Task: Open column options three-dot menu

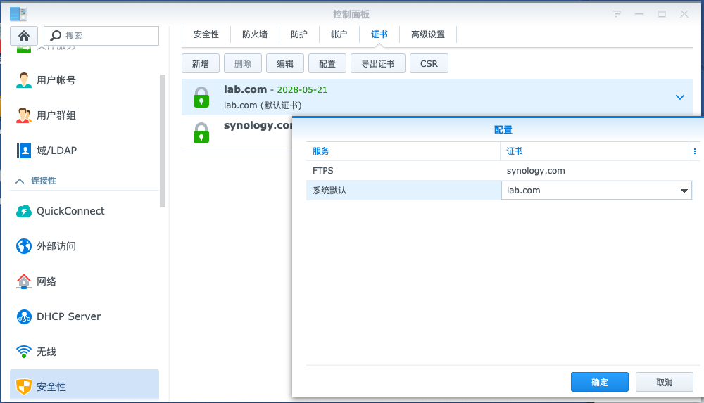Action: [x=695, y=151]
